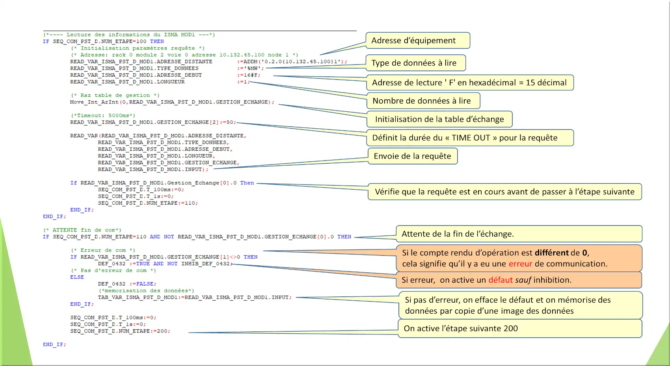
Task: Click the line 'IF SEQ_COM_PST_D.NUM_ETAPE=100 THEN'
Action: pos(103,41)
